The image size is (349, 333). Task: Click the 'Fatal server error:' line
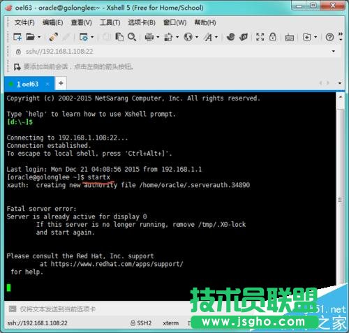click(41, 209)
